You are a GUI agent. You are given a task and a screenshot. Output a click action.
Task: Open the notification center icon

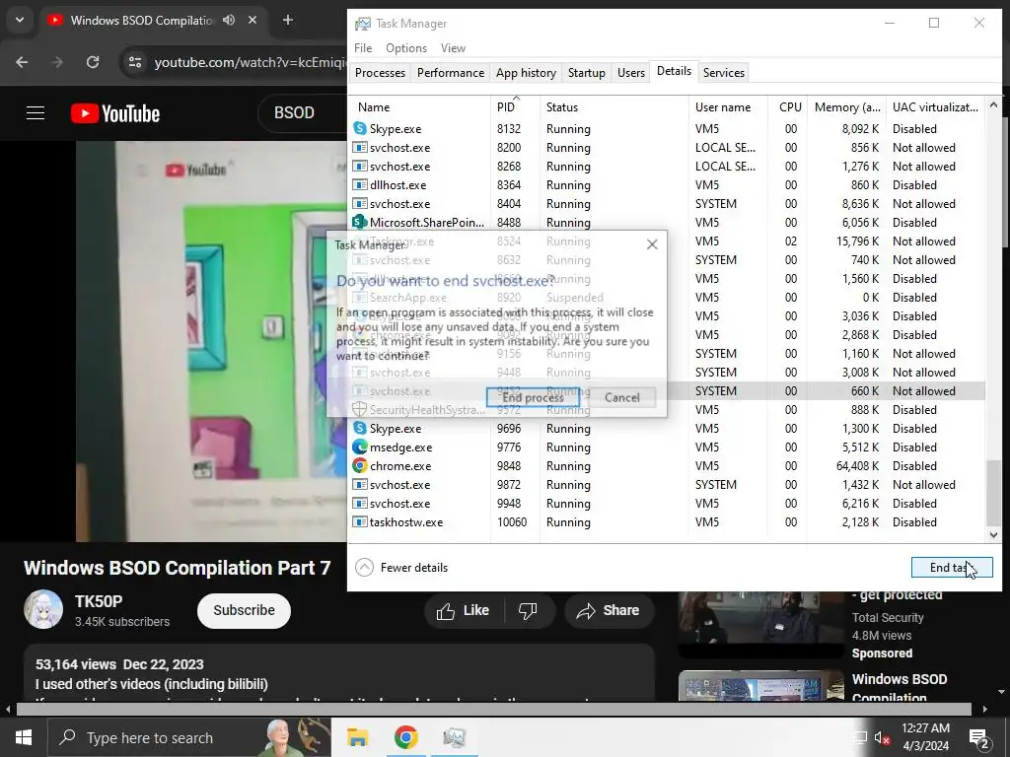tap(979, 738)
